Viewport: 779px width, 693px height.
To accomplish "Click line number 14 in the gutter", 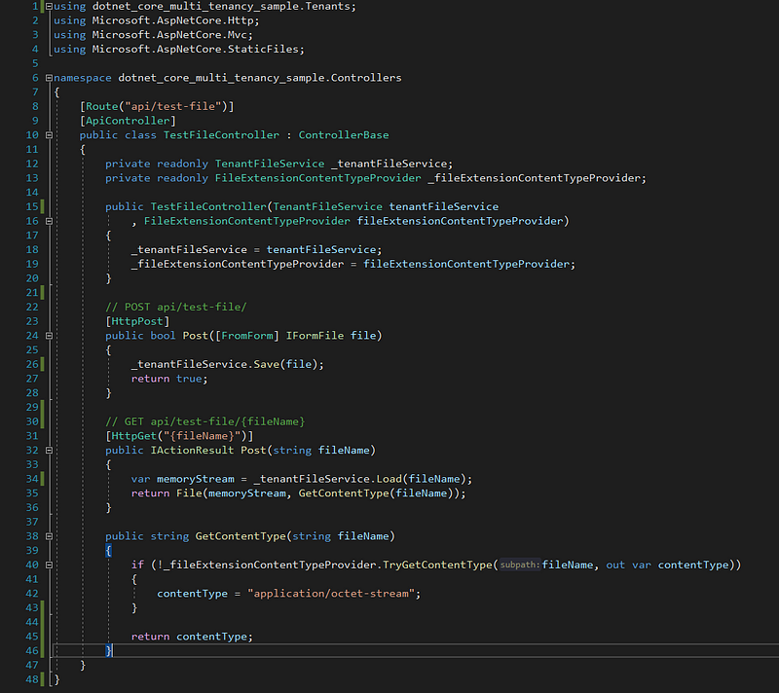I will [x=32, y=193].
